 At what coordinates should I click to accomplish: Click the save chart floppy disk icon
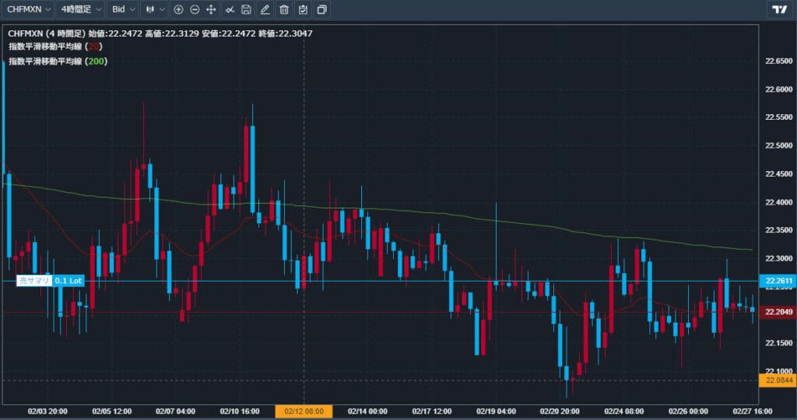click(247, 9)
